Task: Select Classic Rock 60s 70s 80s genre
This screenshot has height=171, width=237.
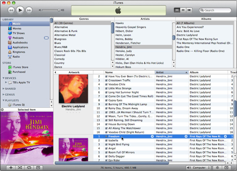Action: pos(82,51)
